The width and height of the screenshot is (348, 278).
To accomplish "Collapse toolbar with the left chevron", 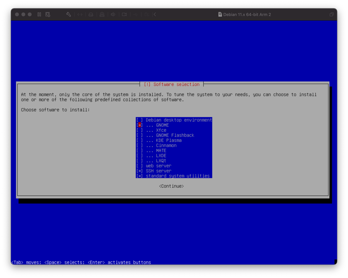I will 155,14.
